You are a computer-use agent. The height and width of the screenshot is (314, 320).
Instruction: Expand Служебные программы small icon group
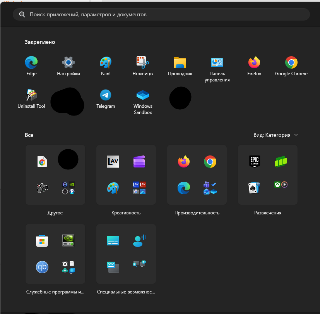[x=68, y=267]
